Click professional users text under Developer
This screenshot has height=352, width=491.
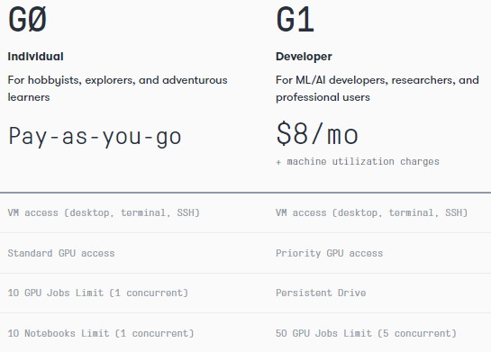click(x=323, y=97)
